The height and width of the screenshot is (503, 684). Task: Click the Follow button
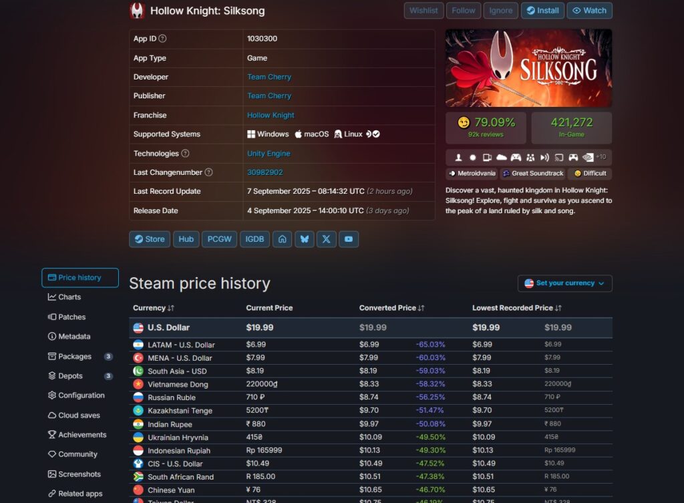pos(464,11)
